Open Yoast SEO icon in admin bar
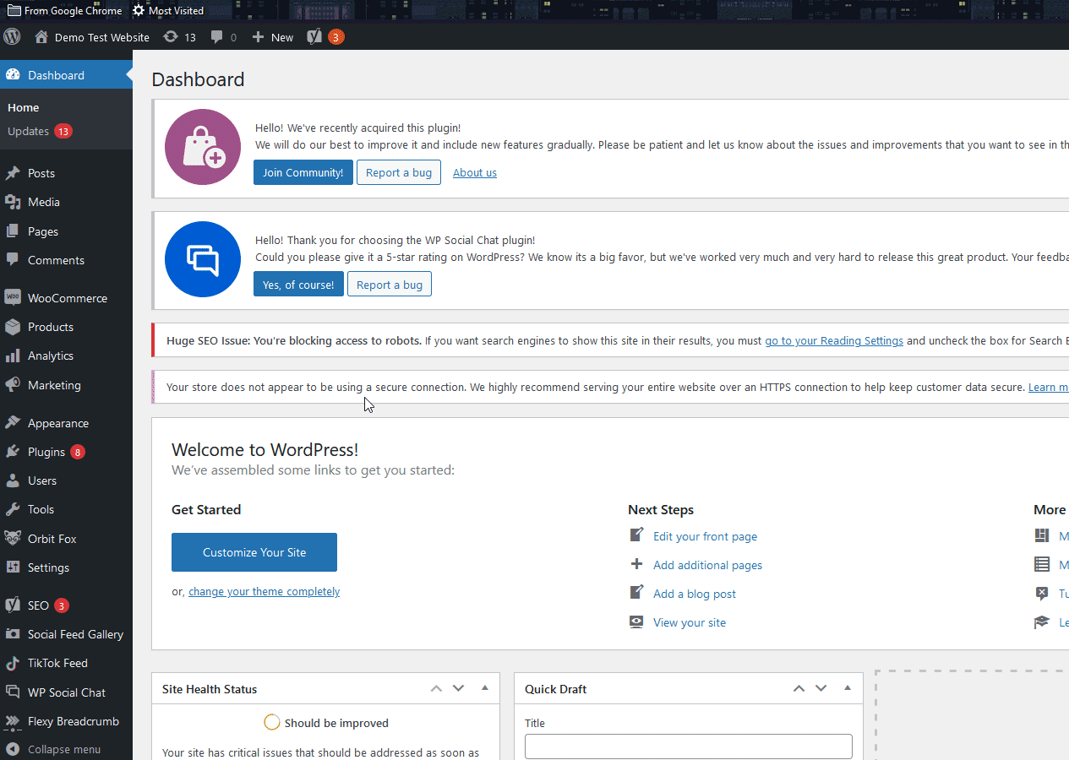 click(x=314, y=37)
